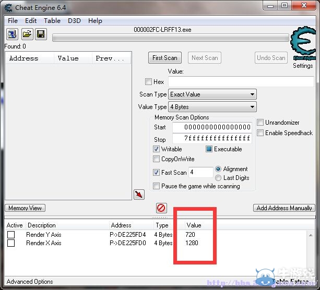Open the Value Type dropdown
The height and width of the screenshot is (290, 320).
tap(212, 107)
